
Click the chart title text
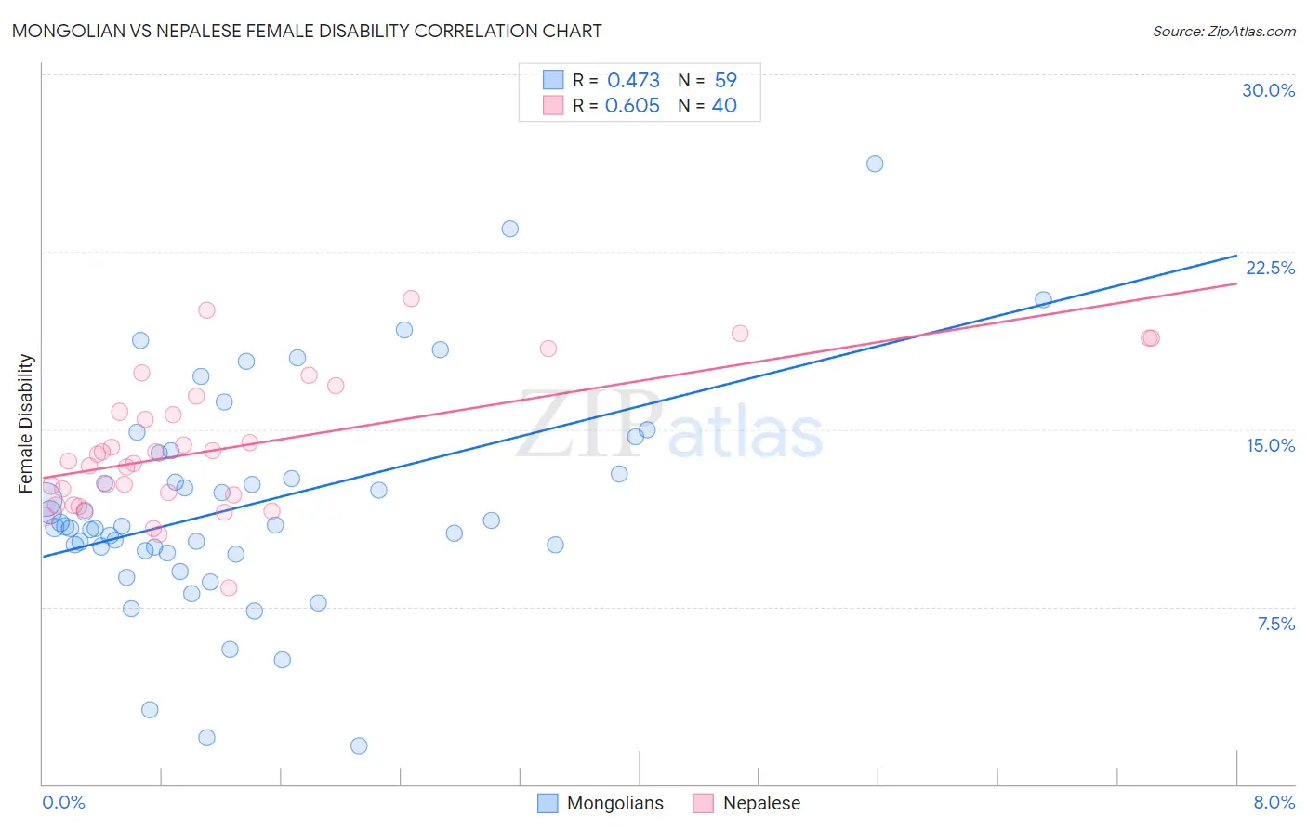307,31
